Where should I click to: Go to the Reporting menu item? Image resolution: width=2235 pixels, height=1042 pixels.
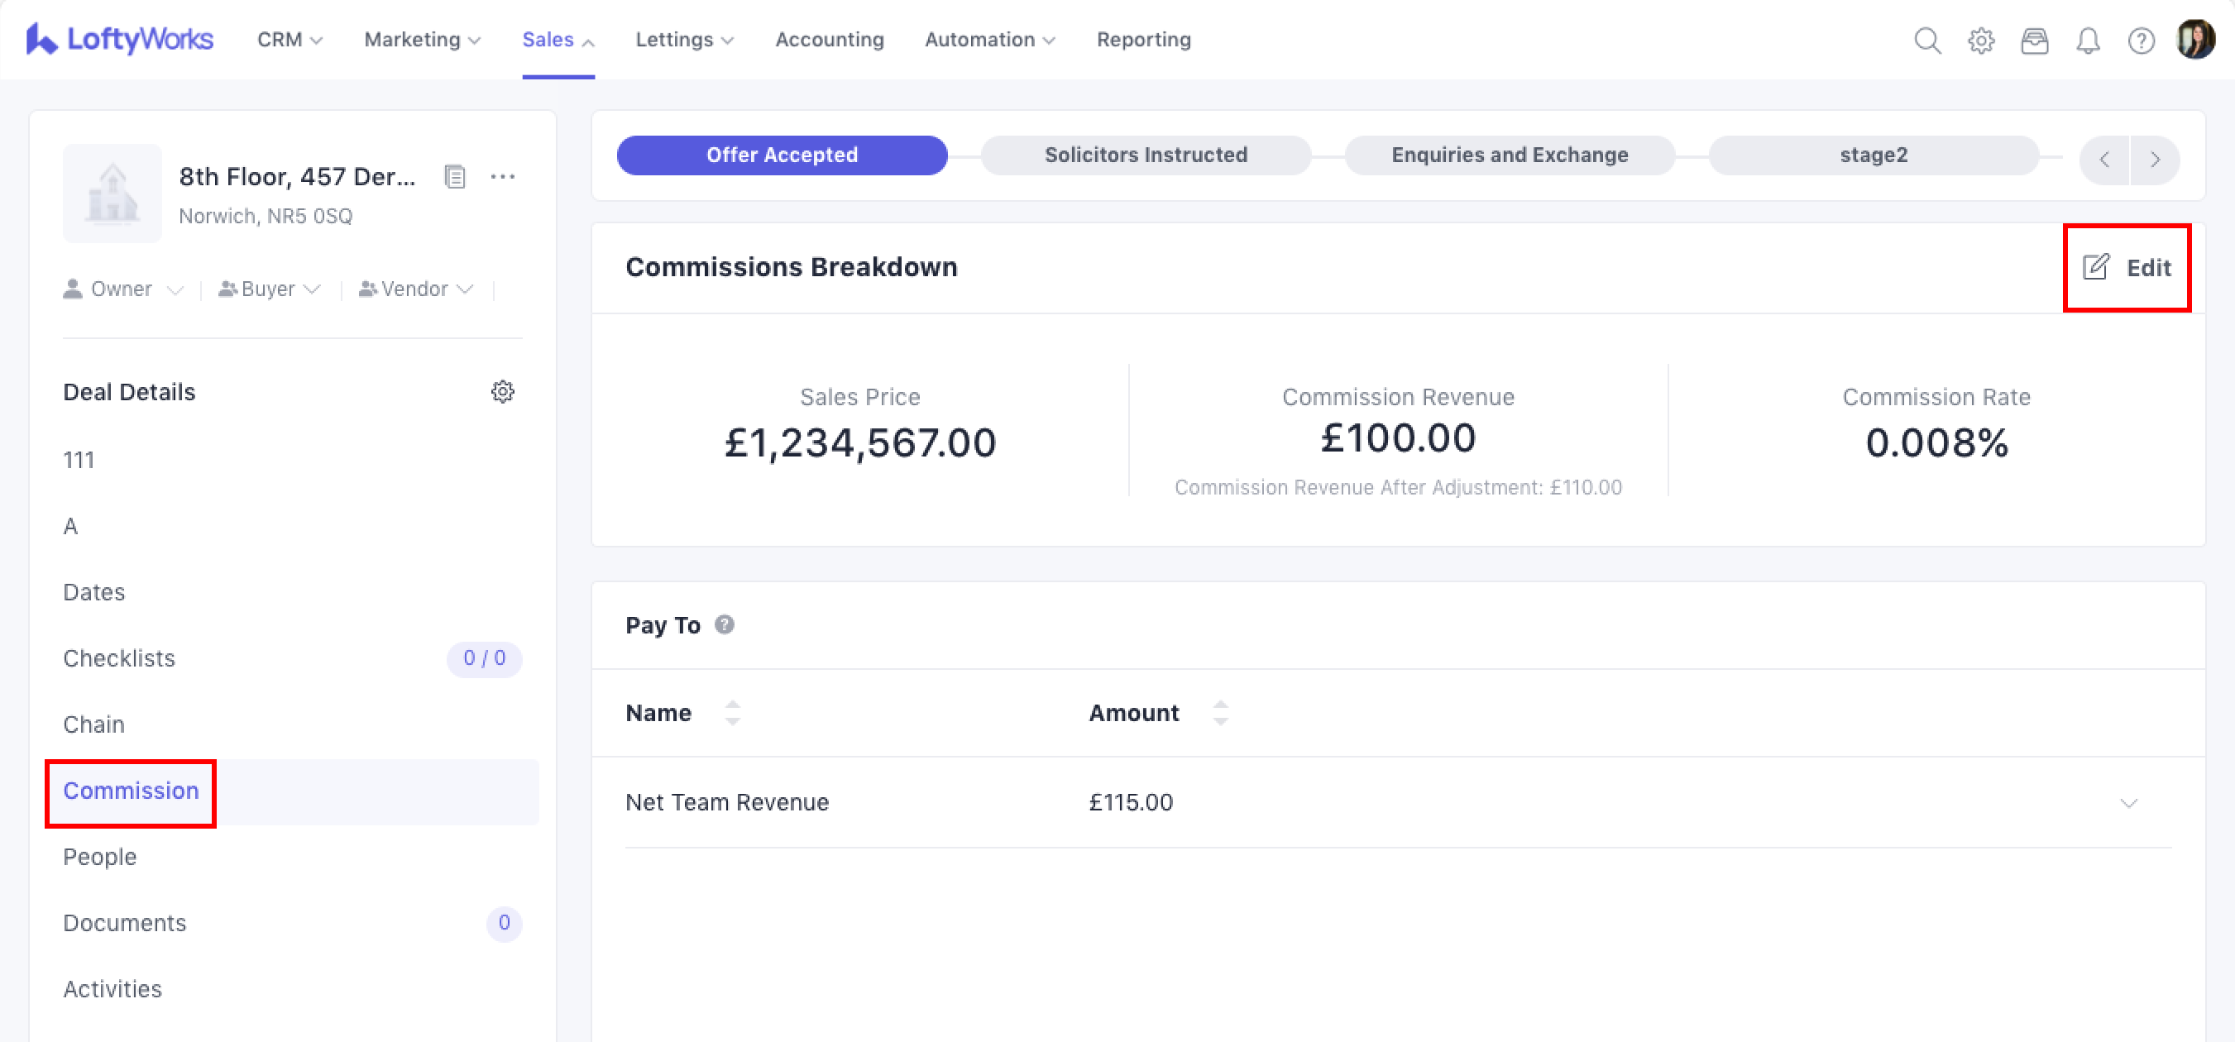tap(1143, 40)
